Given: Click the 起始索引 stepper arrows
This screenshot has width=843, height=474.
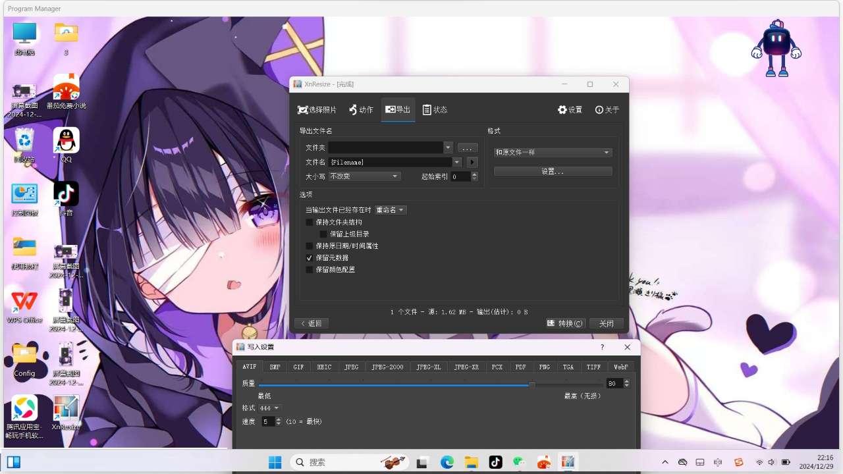Looking at the screenshot, I should 475,176.
